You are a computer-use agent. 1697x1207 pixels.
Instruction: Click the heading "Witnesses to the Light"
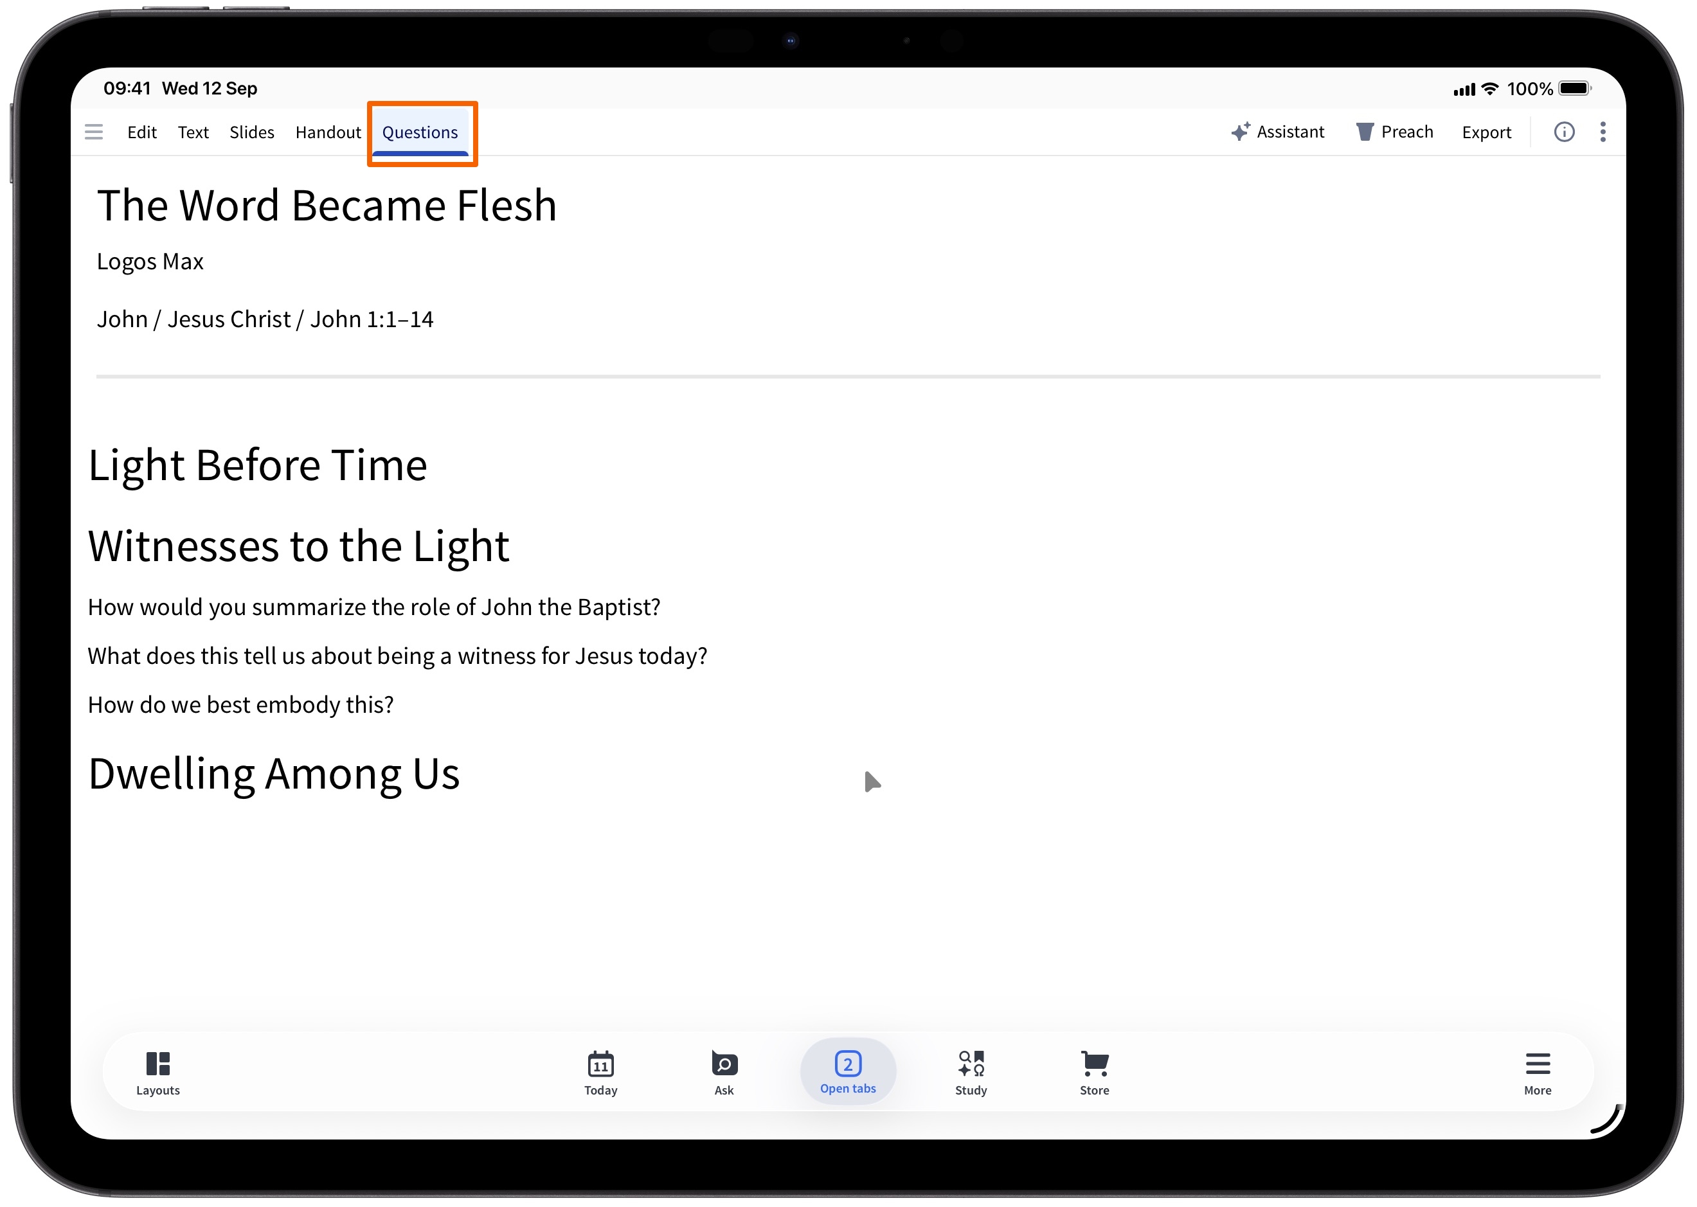pos(299,547)
